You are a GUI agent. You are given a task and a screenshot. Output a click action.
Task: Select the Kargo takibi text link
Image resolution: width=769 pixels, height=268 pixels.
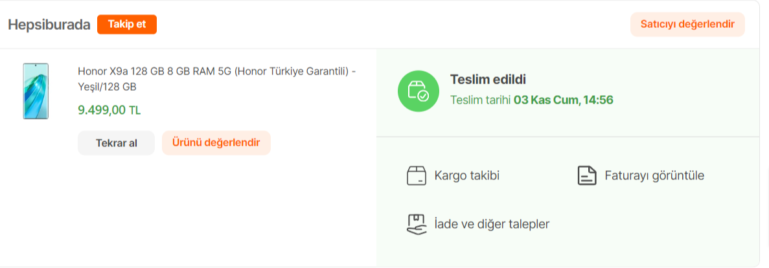tap(466, 175)
